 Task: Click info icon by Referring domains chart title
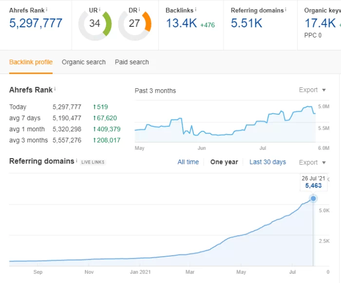pos(77,161)
